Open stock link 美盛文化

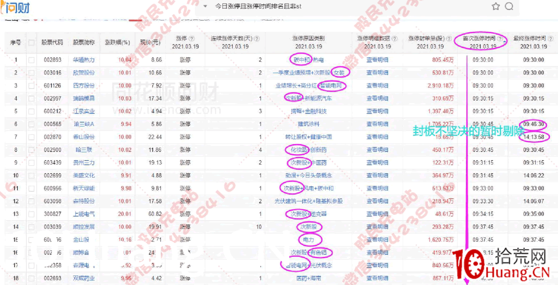tap(84, 175)
